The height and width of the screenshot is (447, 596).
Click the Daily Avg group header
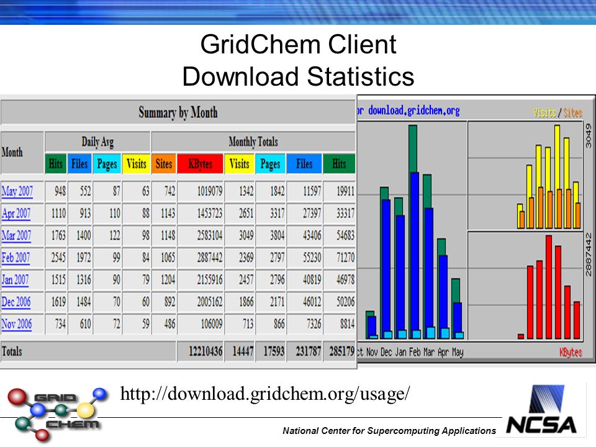[97, 142]
